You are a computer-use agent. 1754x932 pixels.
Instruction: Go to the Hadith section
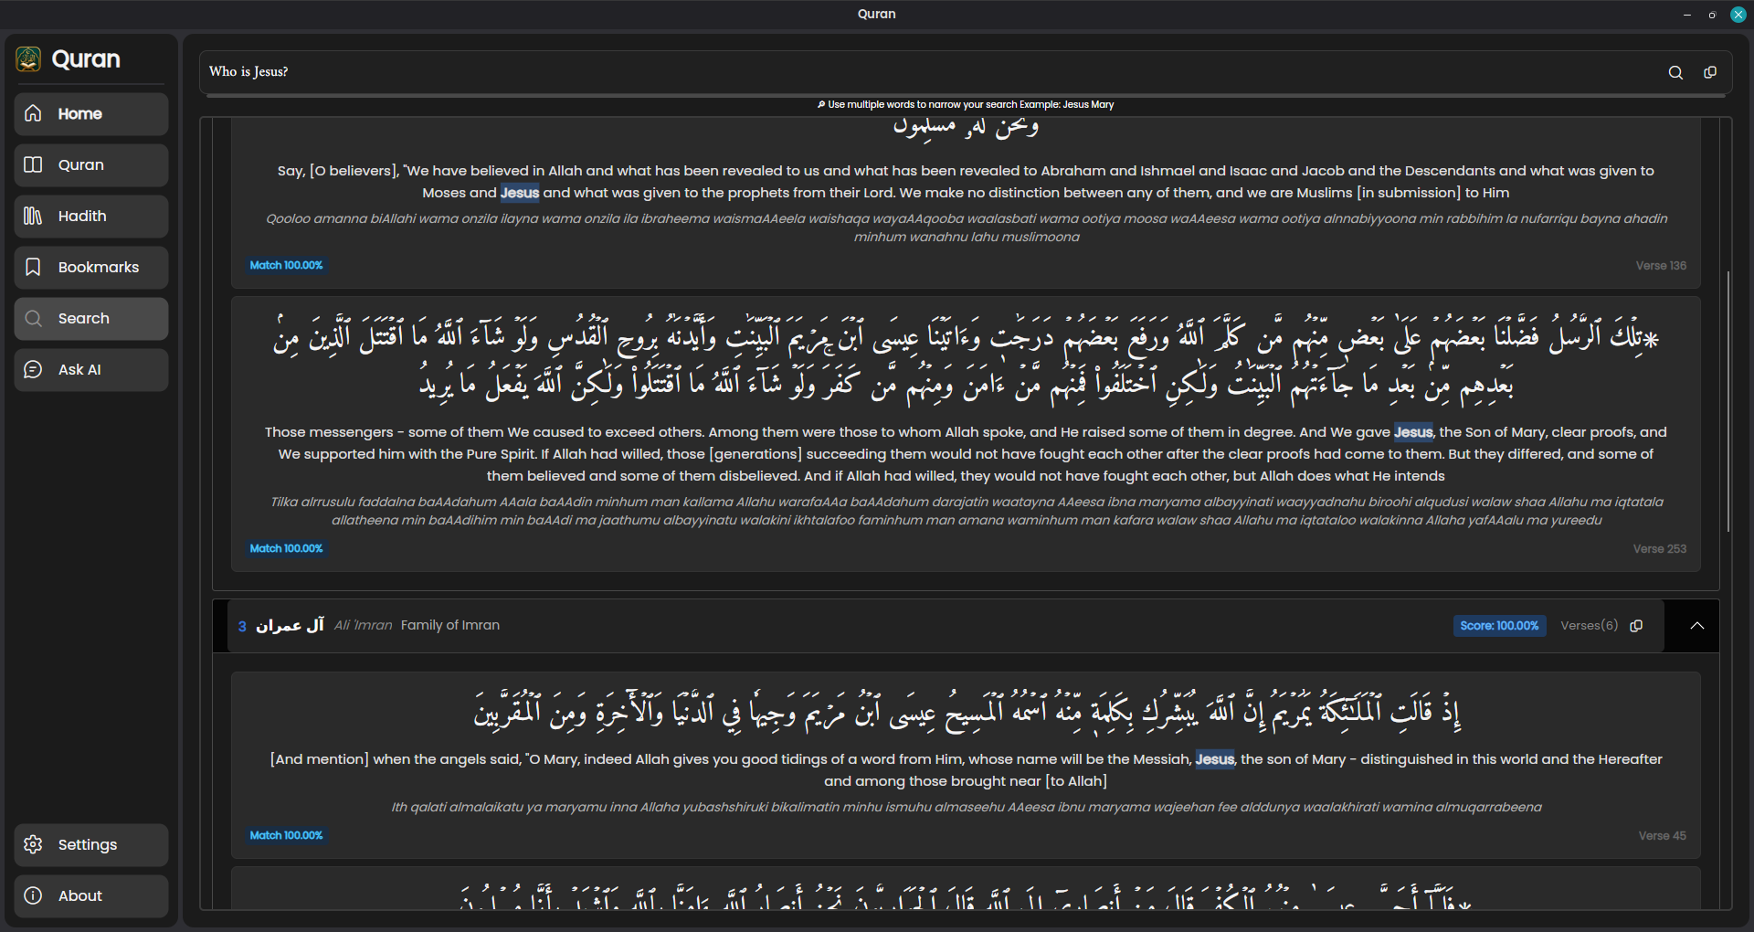pyautogui.click(x=91, y=217)
